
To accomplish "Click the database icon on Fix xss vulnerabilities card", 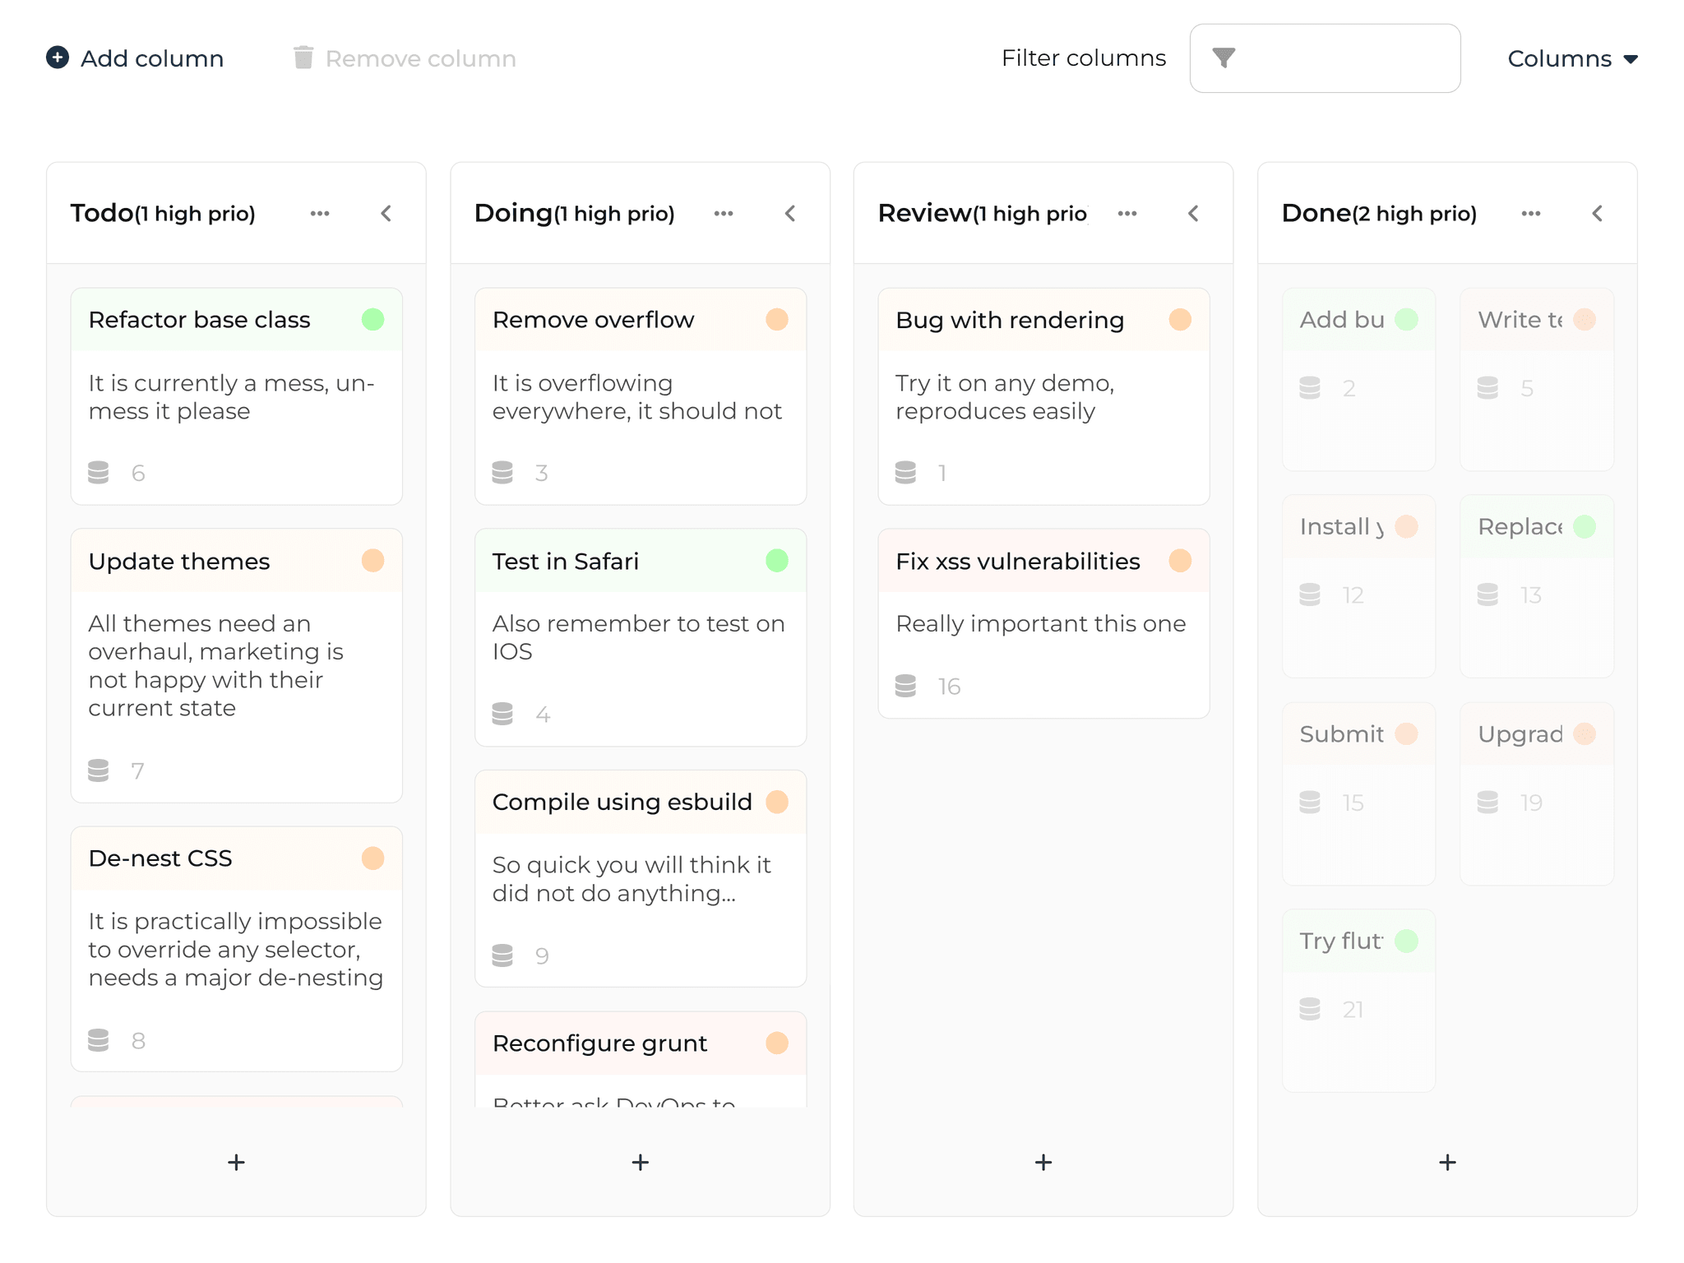I will [905, 686].
